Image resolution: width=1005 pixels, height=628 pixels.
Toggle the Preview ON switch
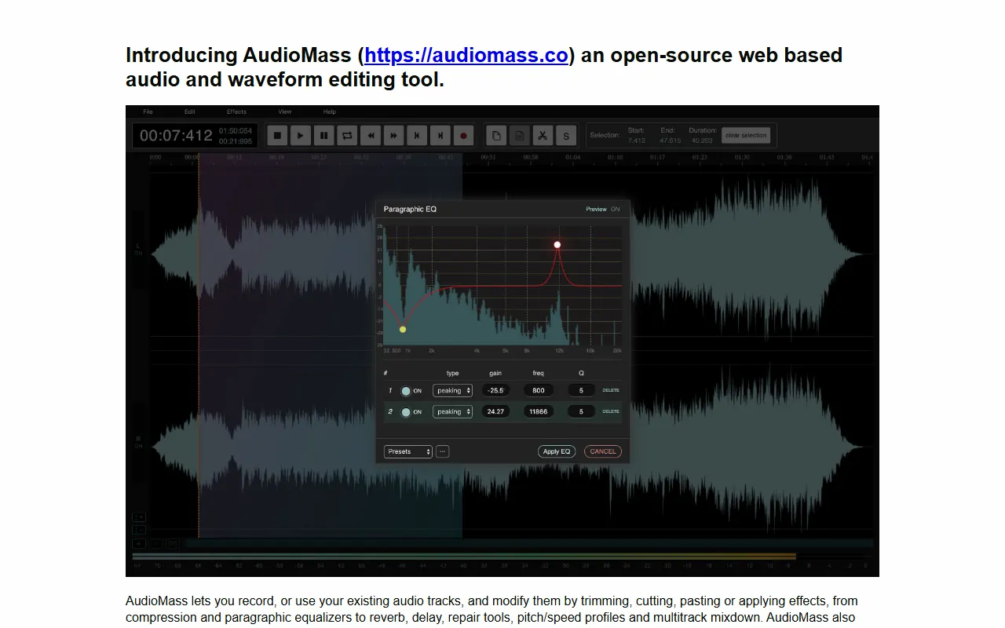coord(615,210)
